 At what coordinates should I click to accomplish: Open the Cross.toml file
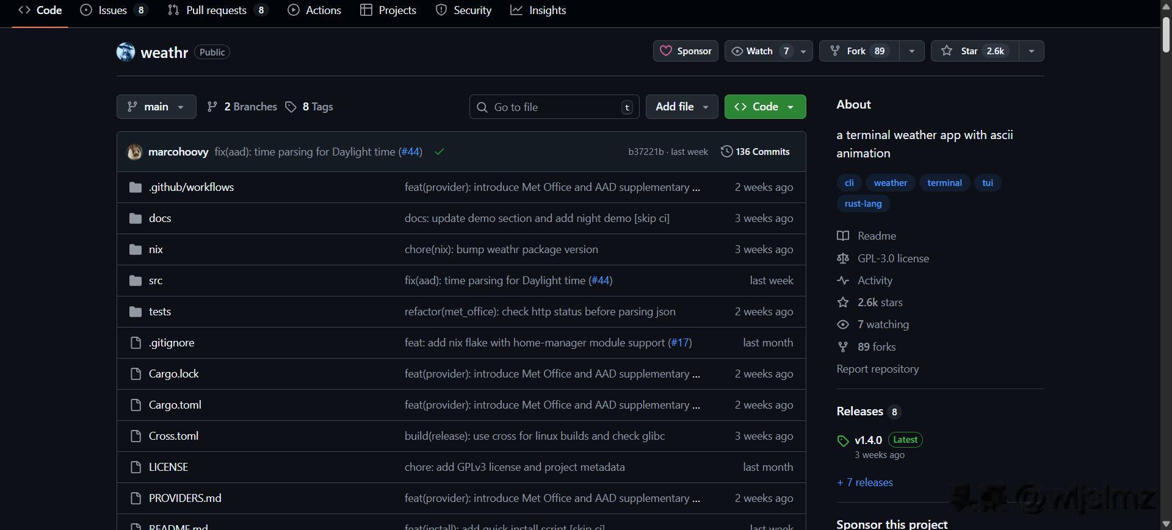pyautogui.click(x=173, y=436)
